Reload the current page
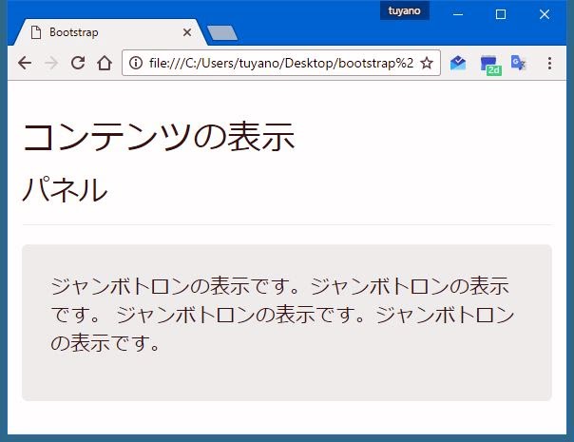The image size is (574, 442). [x=78, y=63]
